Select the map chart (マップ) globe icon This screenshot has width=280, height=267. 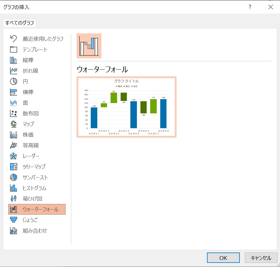(x=14, y=124)
